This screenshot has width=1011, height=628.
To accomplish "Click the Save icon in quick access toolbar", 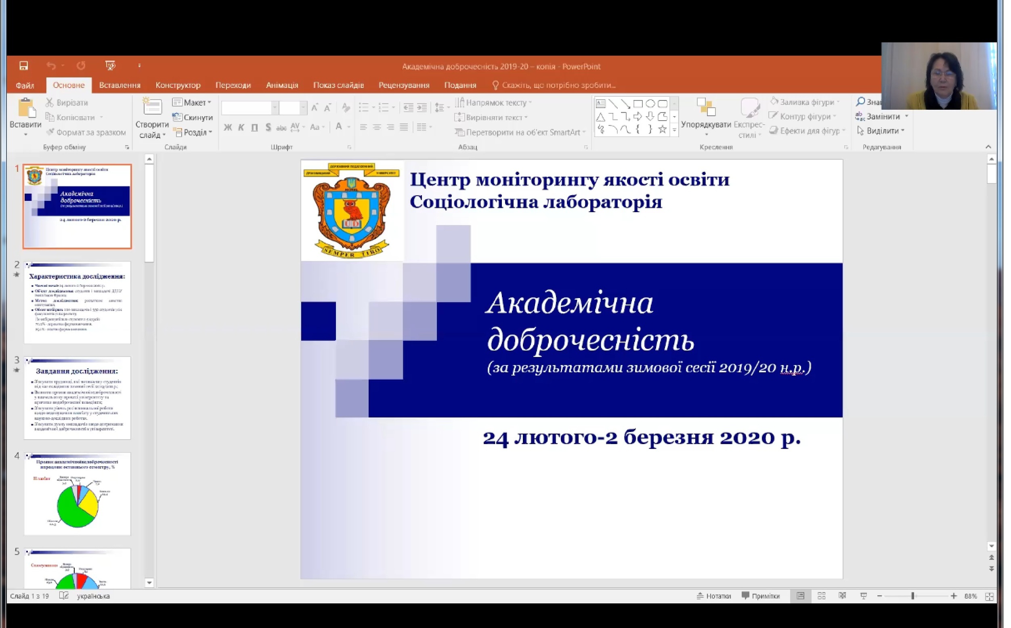I will [24, 66].
